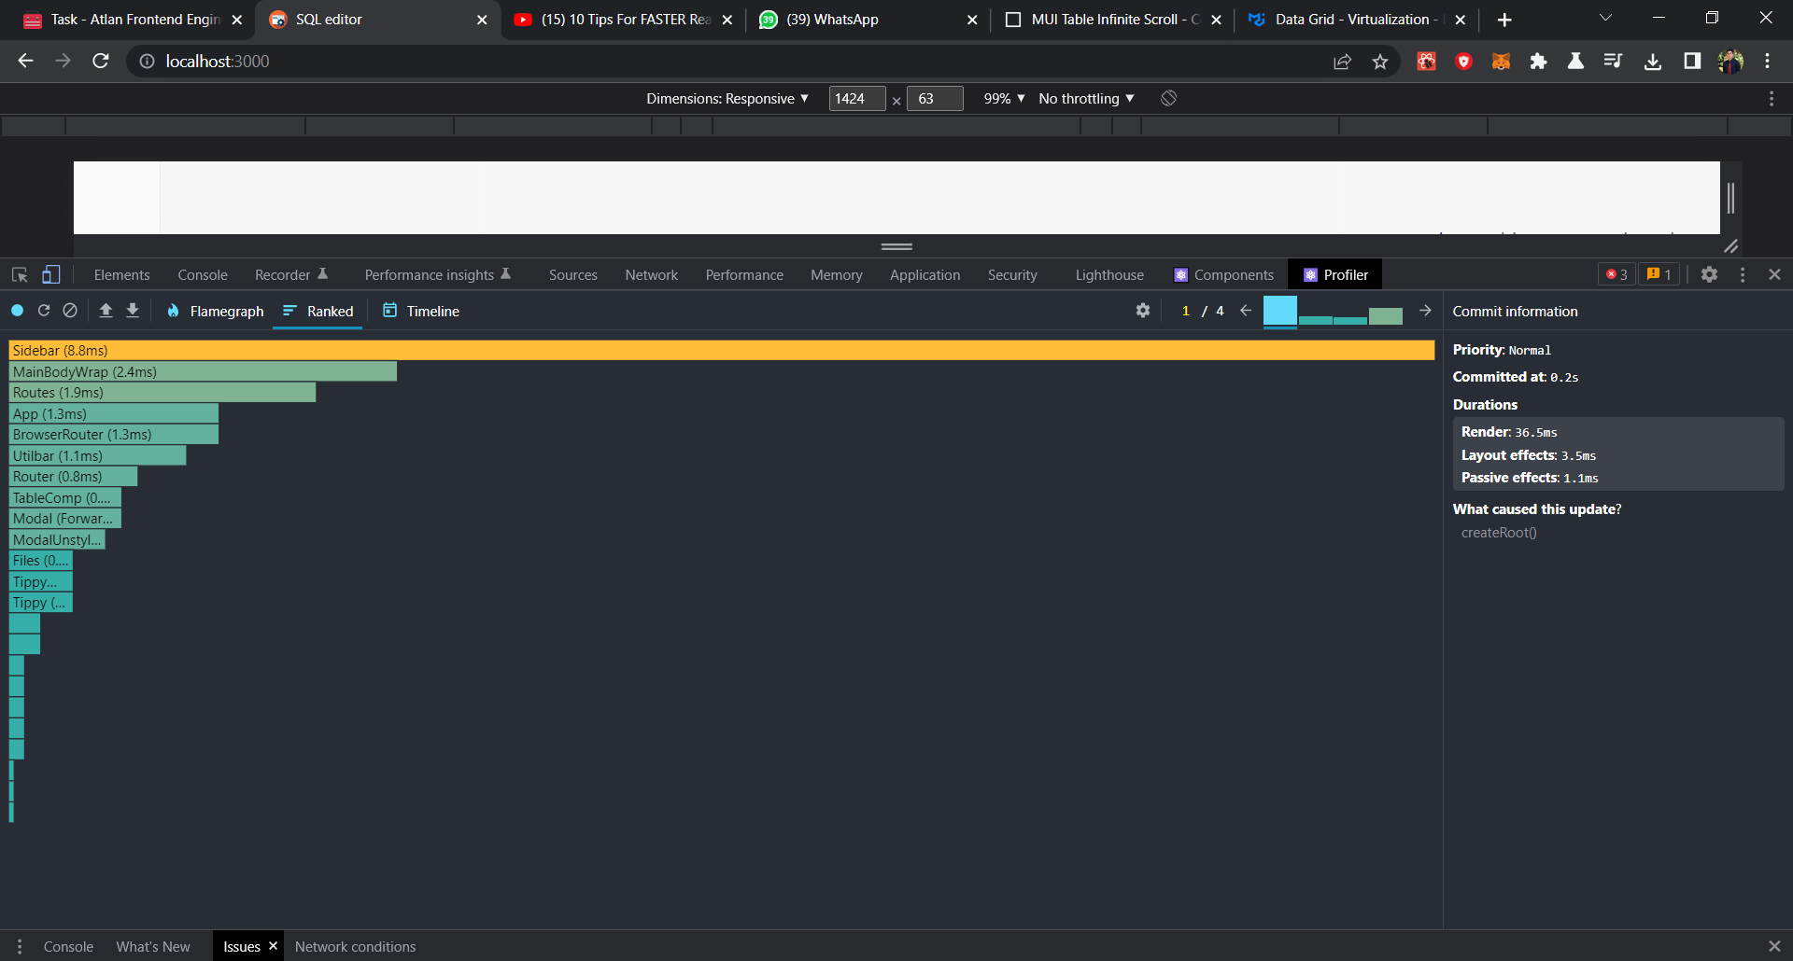Select the Routes (1.9ms) bar

(162, 392)
